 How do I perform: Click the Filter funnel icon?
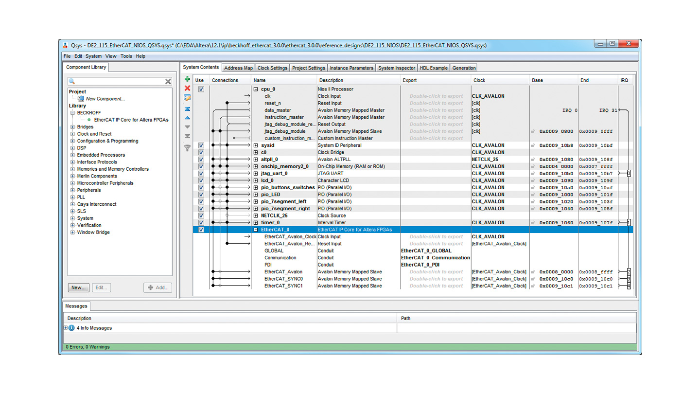click(x=187, y=148)
